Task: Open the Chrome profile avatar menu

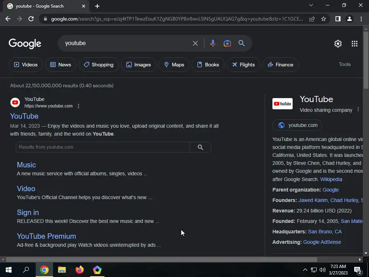Action: pos(350,19)
